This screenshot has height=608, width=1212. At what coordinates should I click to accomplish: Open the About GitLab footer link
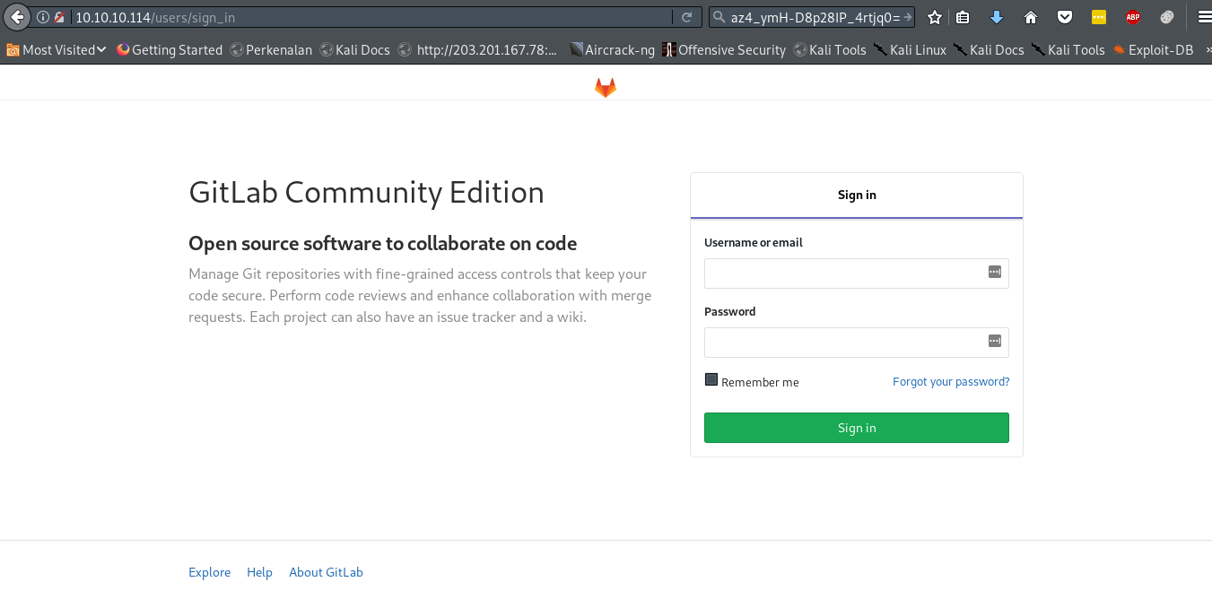click(326, 572)
